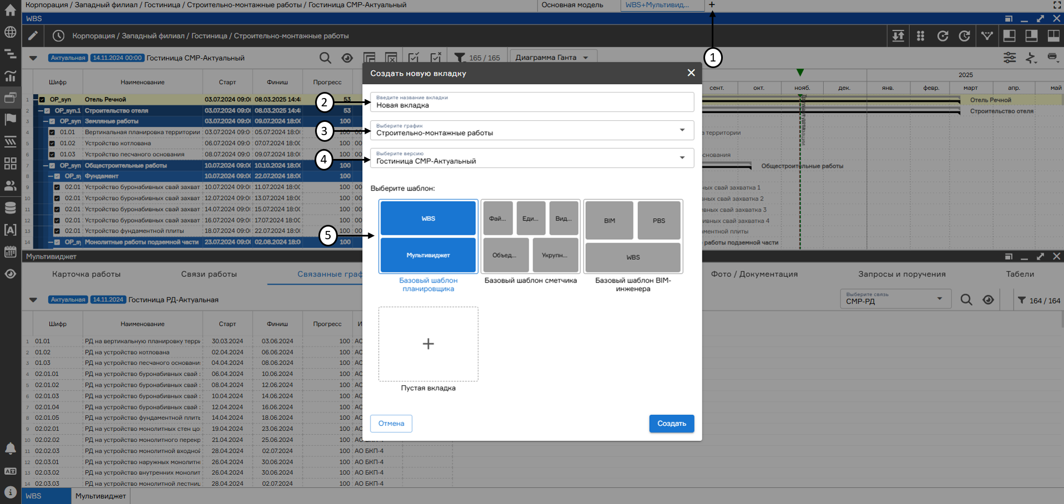
Task: Select the Мультивиджет tab at bottom
Action: pos(100,496)
